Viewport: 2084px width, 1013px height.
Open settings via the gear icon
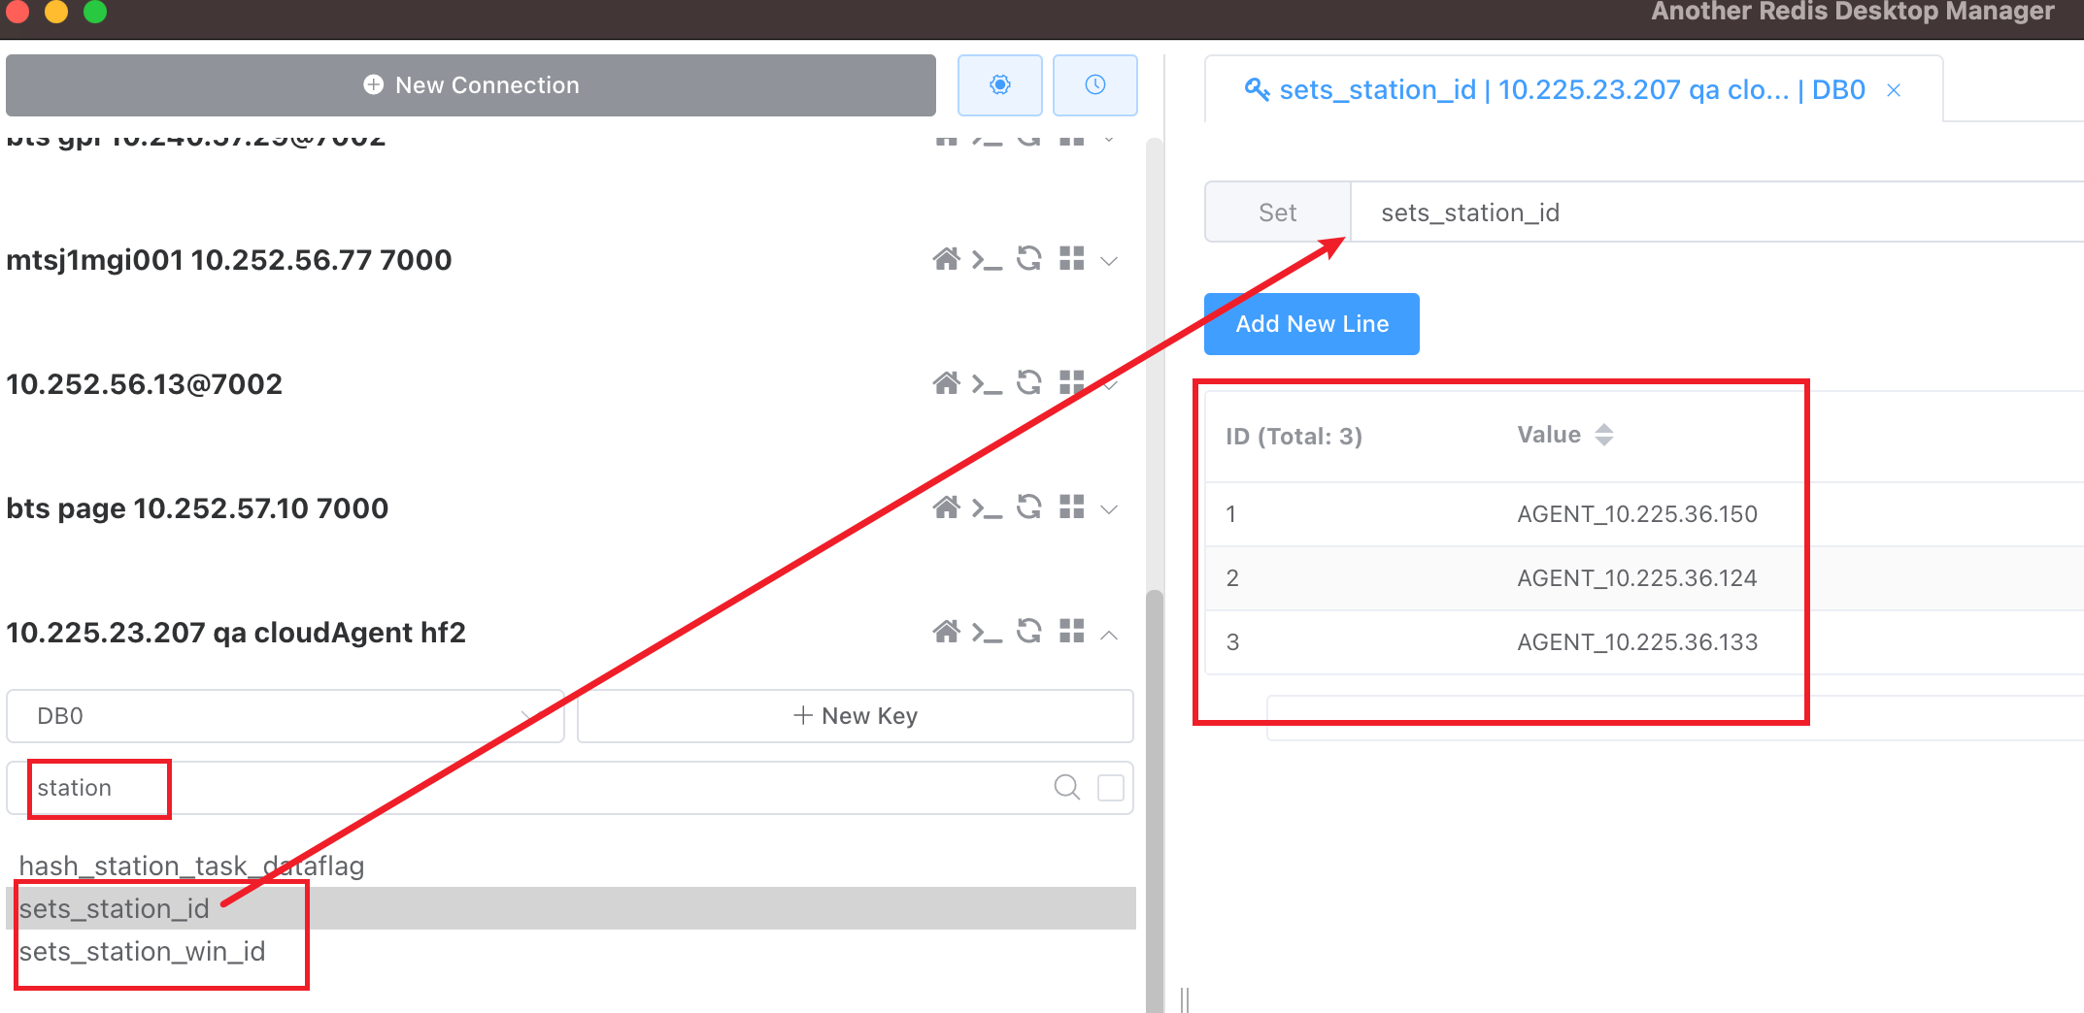[999, 85]
